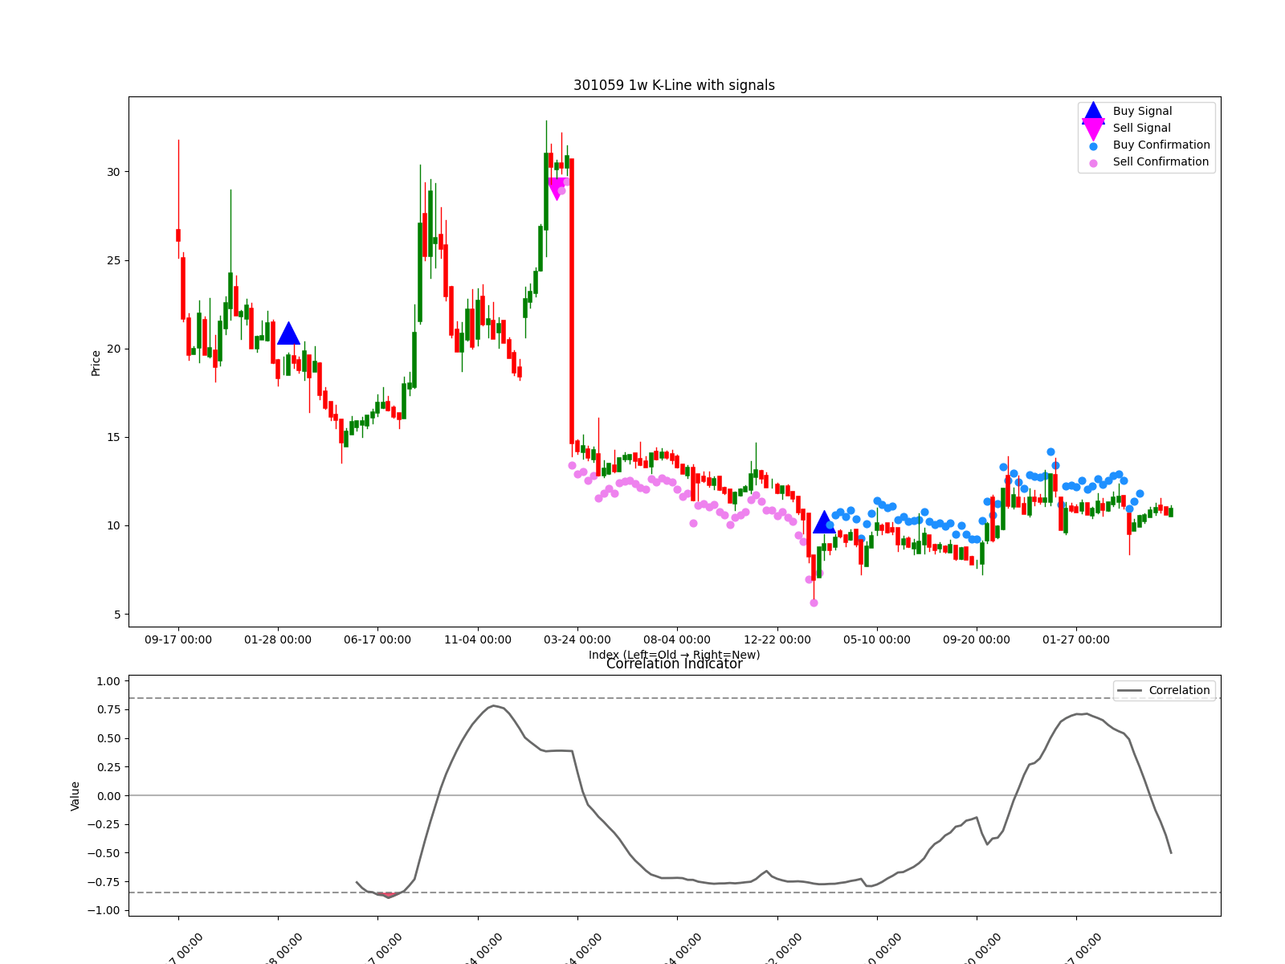Click the '08-04 00:00' x-axis tick
Screen dimensions: 1285x964
click(677, 640)
